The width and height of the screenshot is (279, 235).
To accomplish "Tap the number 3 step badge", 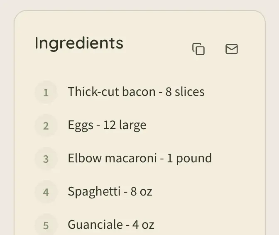I will 46,158.
